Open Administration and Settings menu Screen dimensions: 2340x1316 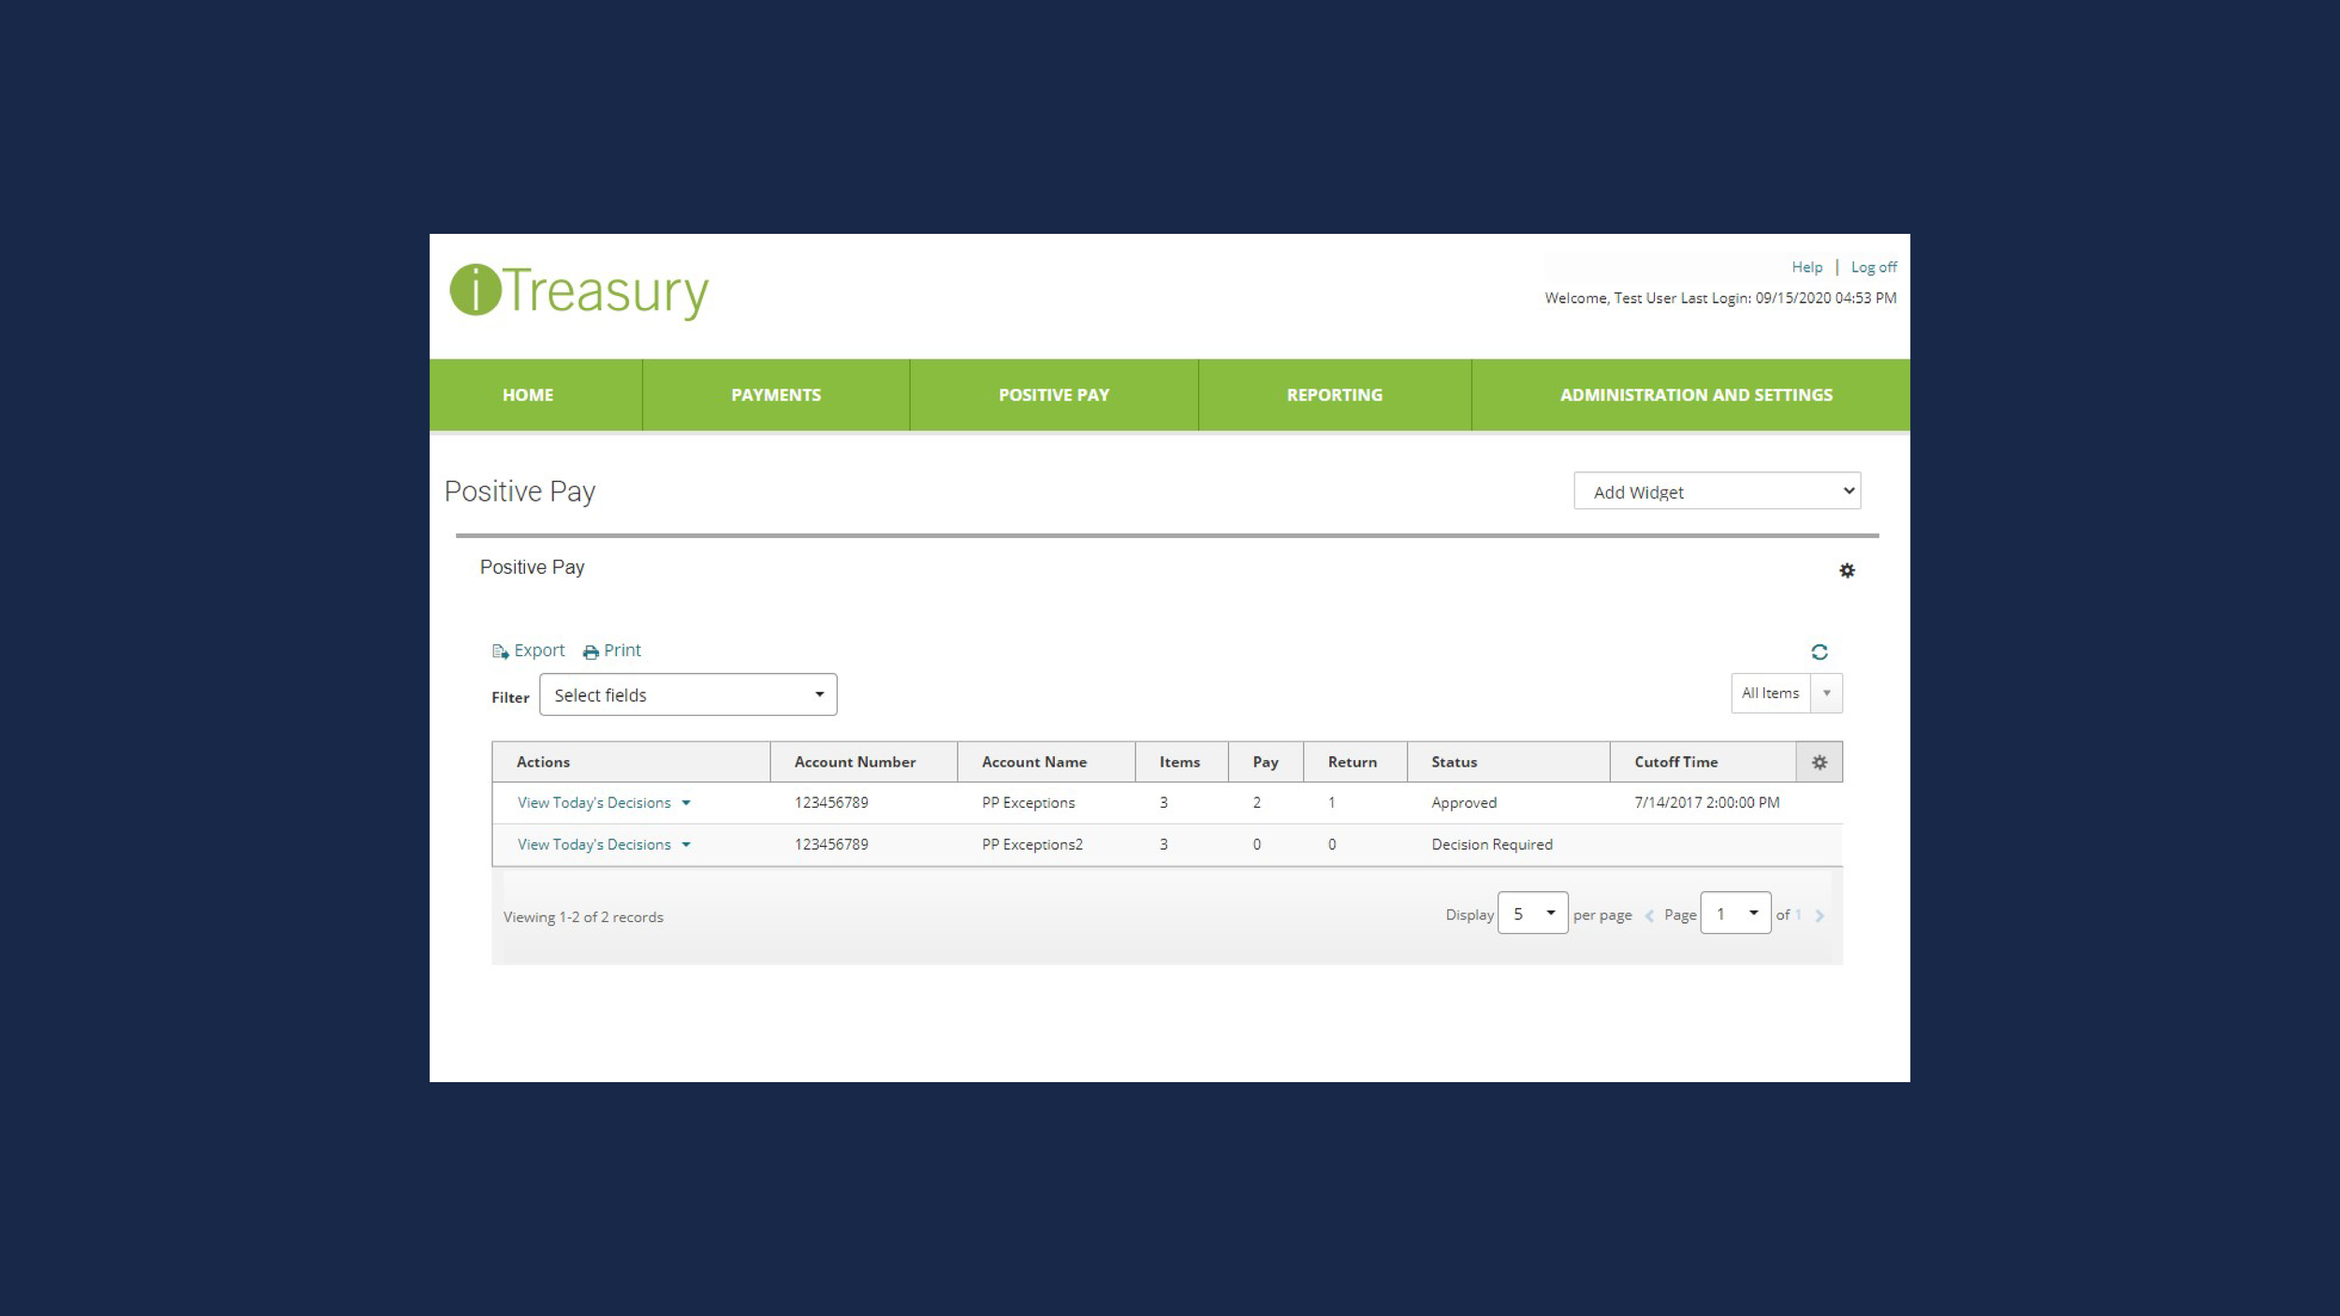[1695, 395]
